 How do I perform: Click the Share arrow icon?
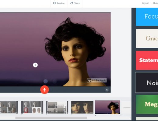pyautogui.click(x=72, y=3)
